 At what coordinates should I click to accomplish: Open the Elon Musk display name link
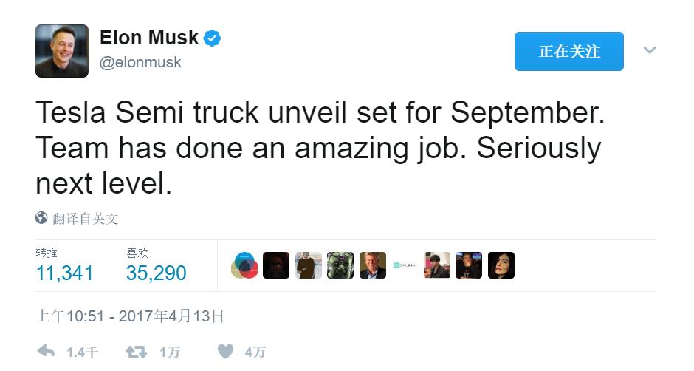(149, 38)
